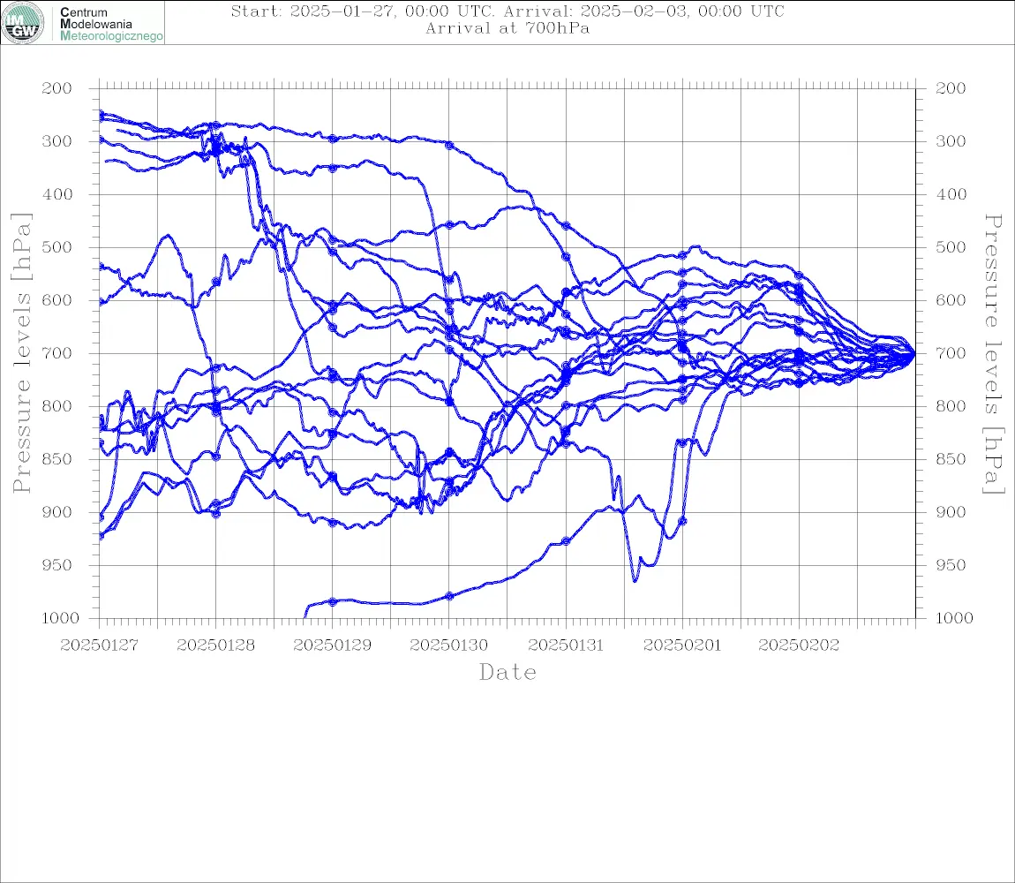Click the x-axis date label 20250202

799,645
